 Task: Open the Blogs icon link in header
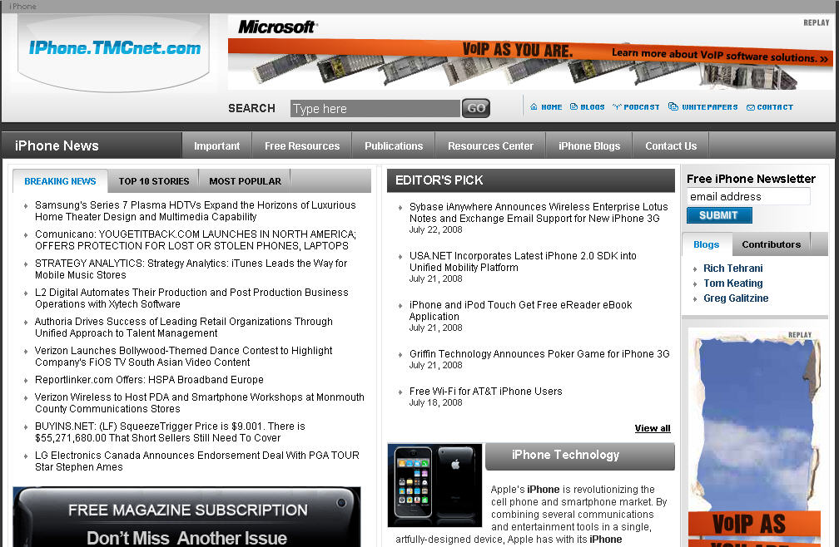pyautogui.click(x=573, y=107)
